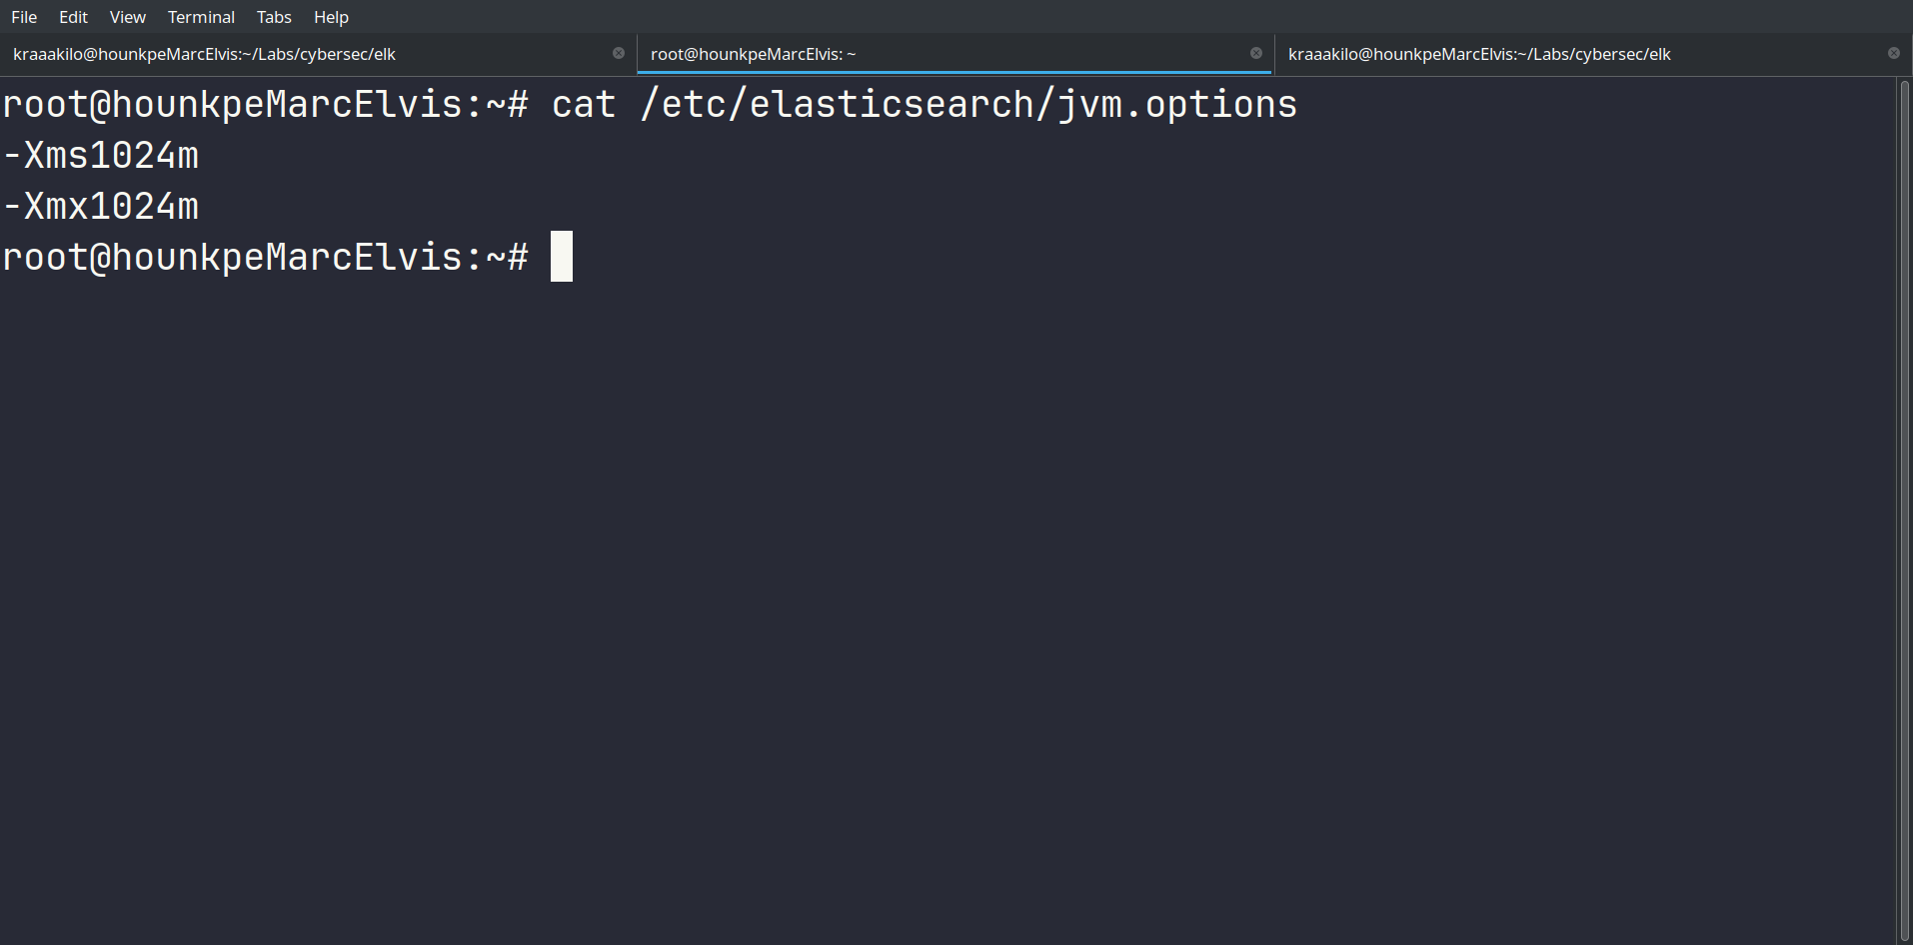Image resolution: width=1913 pixels, height=945 pixels.
Task: Click the word cat in the command
Action: pyautogui.click(x=584, y=105)
